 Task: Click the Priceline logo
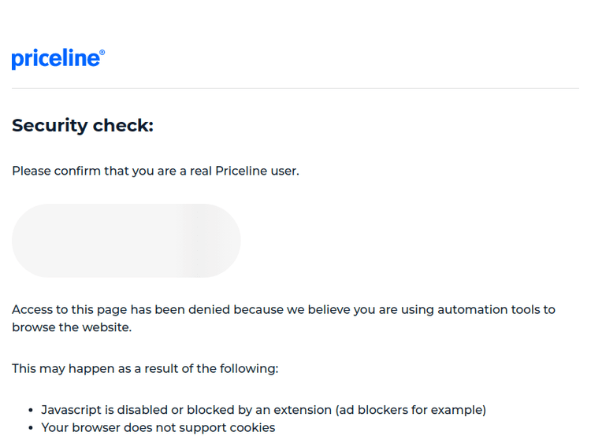click(x=57, y=59)
